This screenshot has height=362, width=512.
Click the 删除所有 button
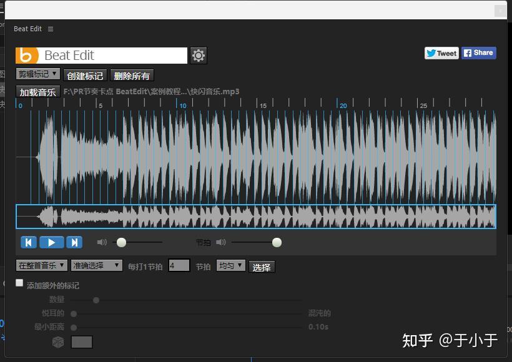[132, 76]
